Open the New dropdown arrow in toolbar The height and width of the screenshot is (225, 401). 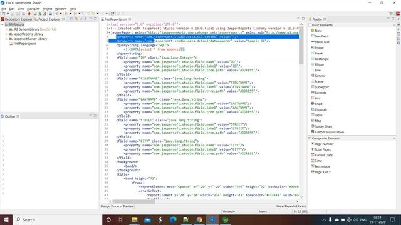[x=8, y=14]
